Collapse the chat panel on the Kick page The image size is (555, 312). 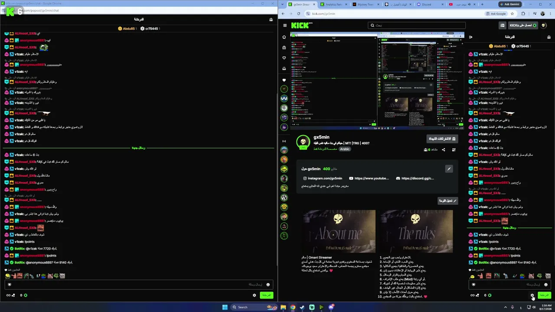coord(471,37)
